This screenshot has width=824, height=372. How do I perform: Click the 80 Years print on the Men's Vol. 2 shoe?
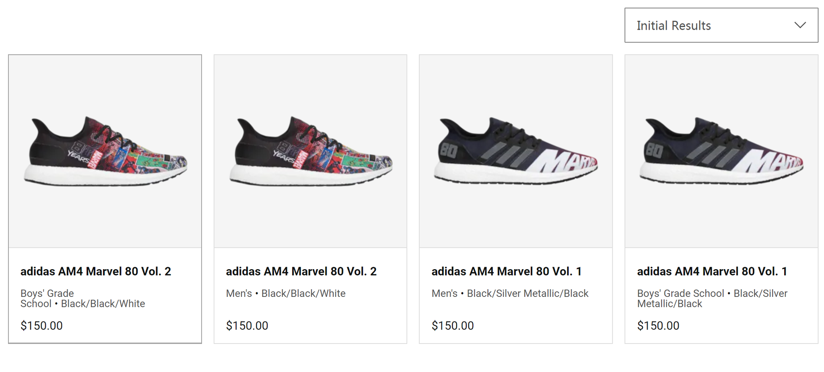point(285,153)
